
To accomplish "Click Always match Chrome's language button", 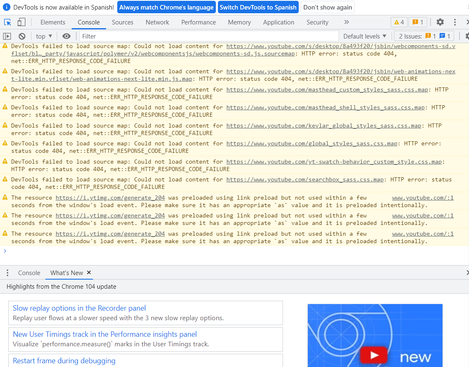I will click(x=167, y=7).
